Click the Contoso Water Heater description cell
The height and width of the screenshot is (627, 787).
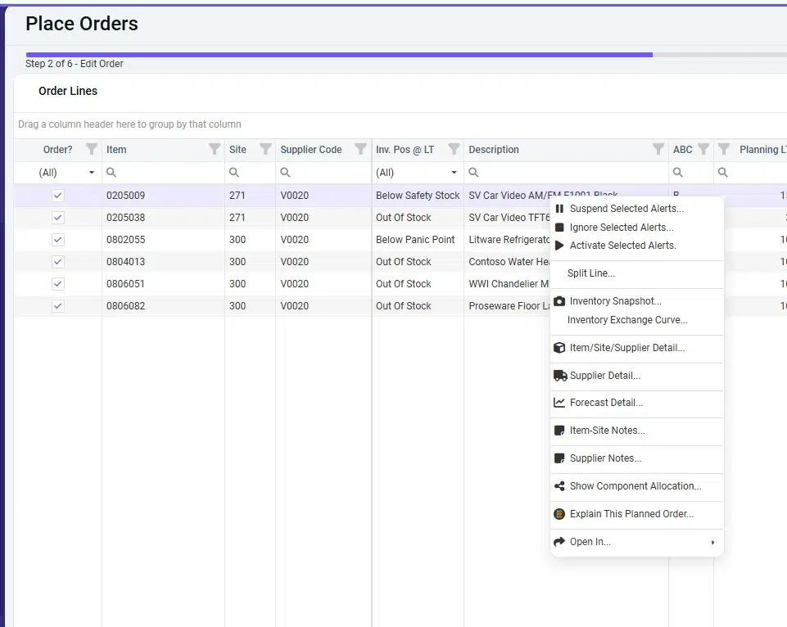point(508,262)
